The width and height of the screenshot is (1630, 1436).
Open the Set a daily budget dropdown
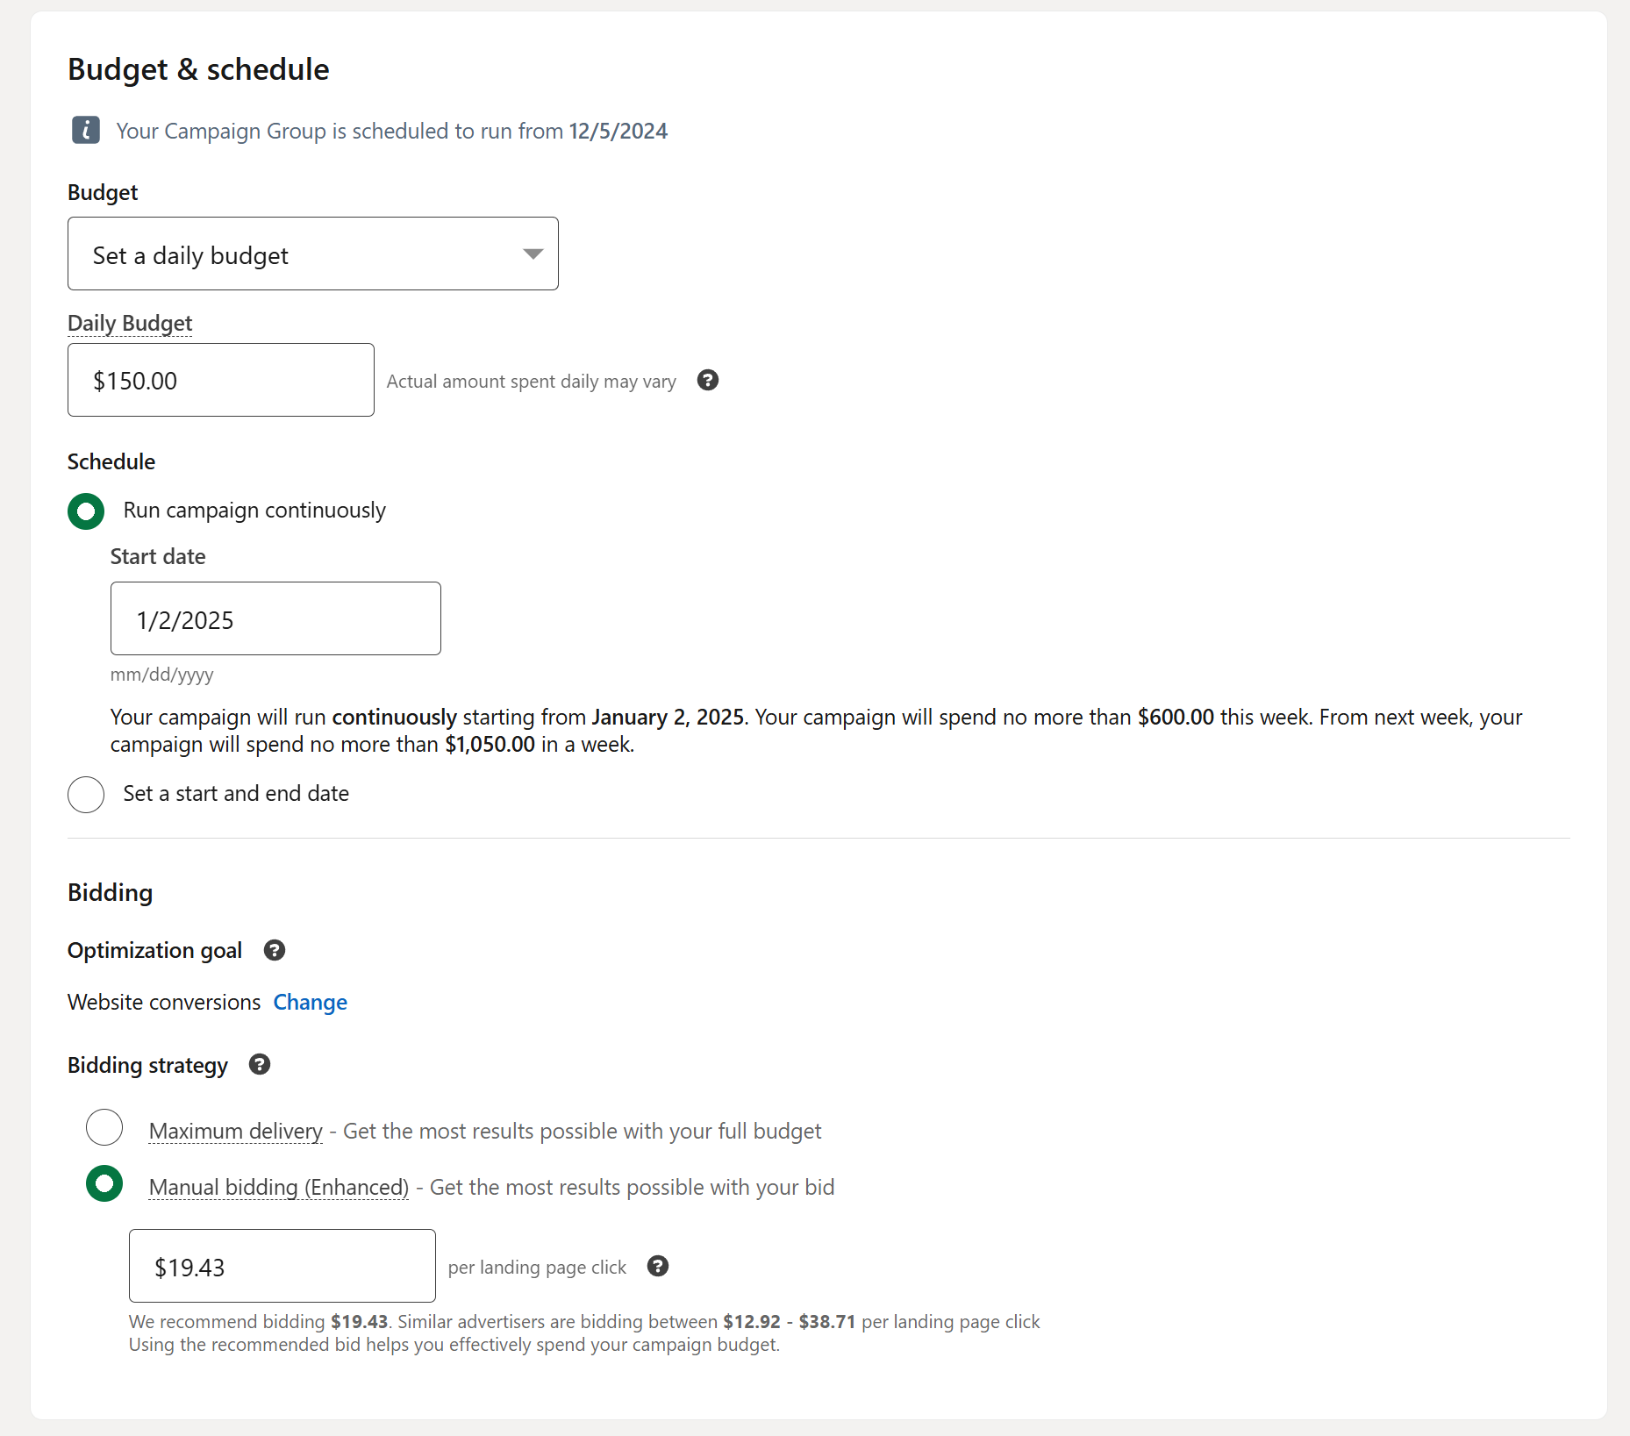pos(313,254)
